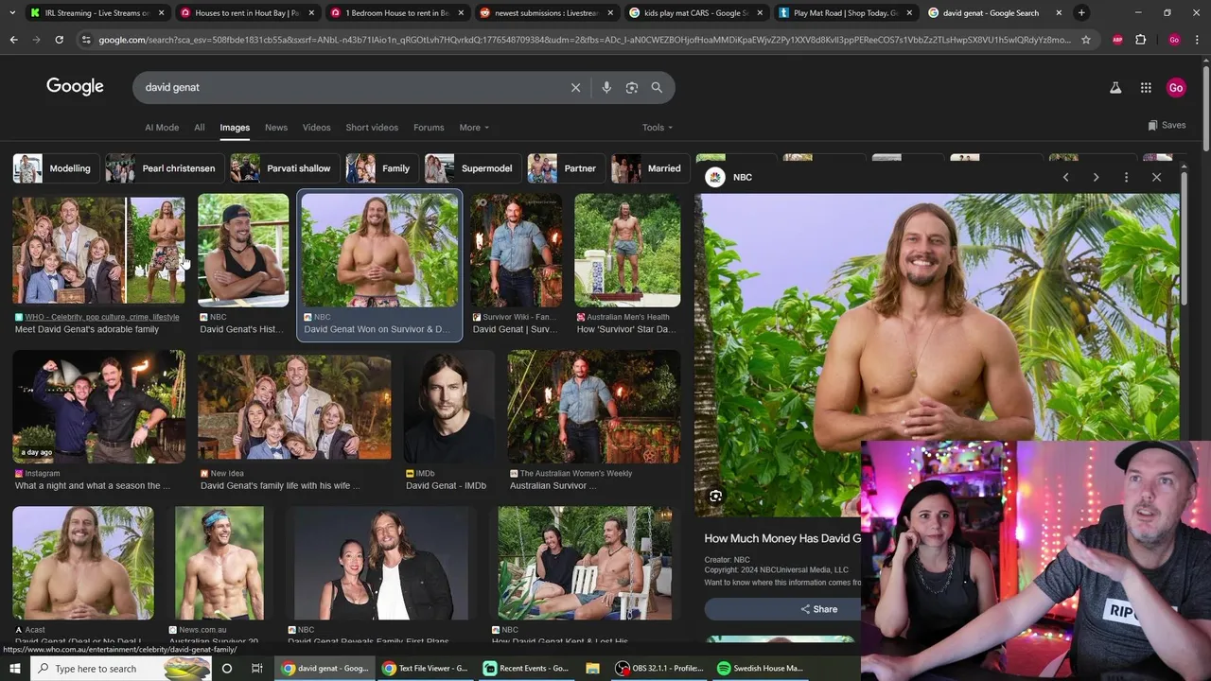This screenshot has height=681, width=1211.
Task: Open the Google apps grid
Action: (x=1146, y=87)
